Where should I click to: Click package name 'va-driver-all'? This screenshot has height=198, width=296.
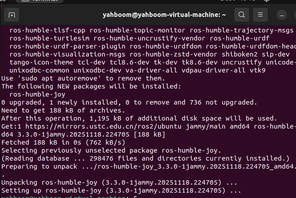tap(151, 70)
